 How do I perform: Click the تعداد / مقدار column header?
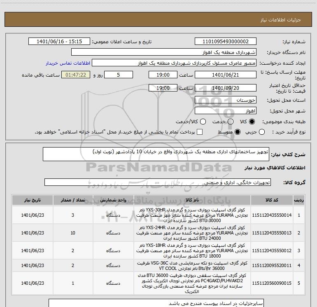[73, 200]
